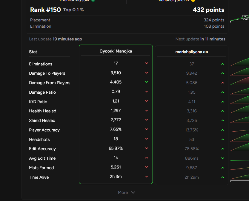Expand the More stats chevron
Viewport: 249px width, 201px height.
click(x=133, y=192)
